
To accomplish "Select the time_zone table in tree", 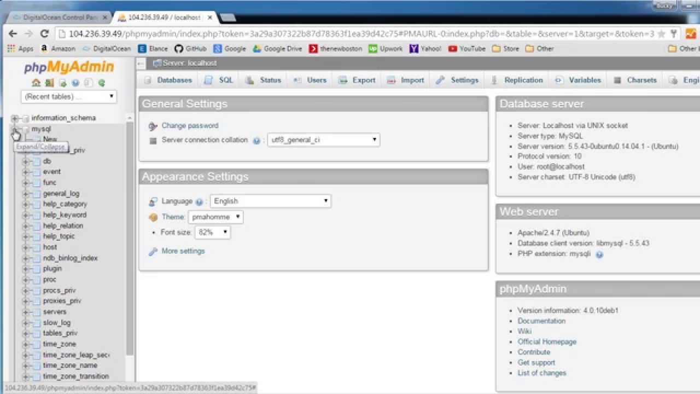I will click(60, 344).
